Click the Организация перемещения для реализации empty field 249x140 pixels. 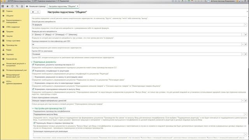click(139, 134)
